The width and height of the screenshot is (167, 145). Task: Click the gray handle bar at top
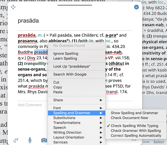click(75, 5)
